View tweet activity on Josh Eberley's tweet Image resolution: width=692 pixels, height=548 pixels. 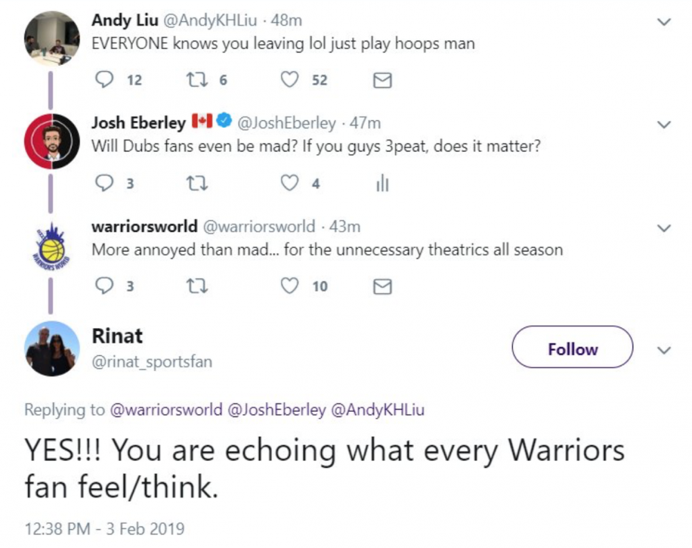pos(382,184)
